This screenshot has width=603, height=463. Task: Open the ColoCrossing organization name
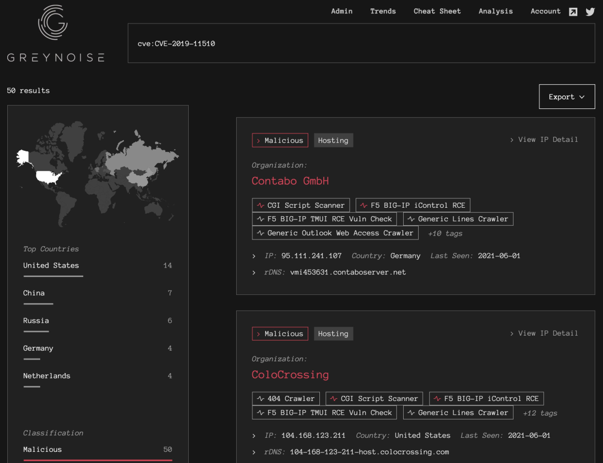[290, 375]
